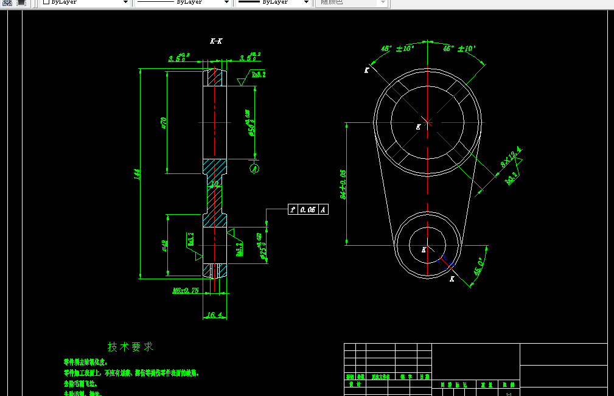Select the K label at upper-left cutting line
Viewport: 614px width, 396px height.
coord(366,71)
